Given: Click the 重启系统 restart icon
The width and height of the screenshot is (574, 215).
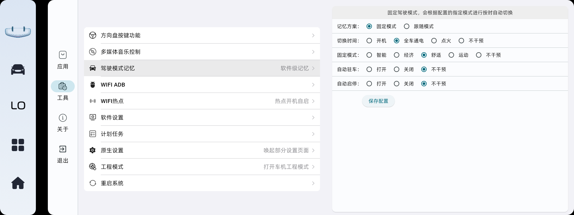Looking at the screenshot, I should pos(93,183).
